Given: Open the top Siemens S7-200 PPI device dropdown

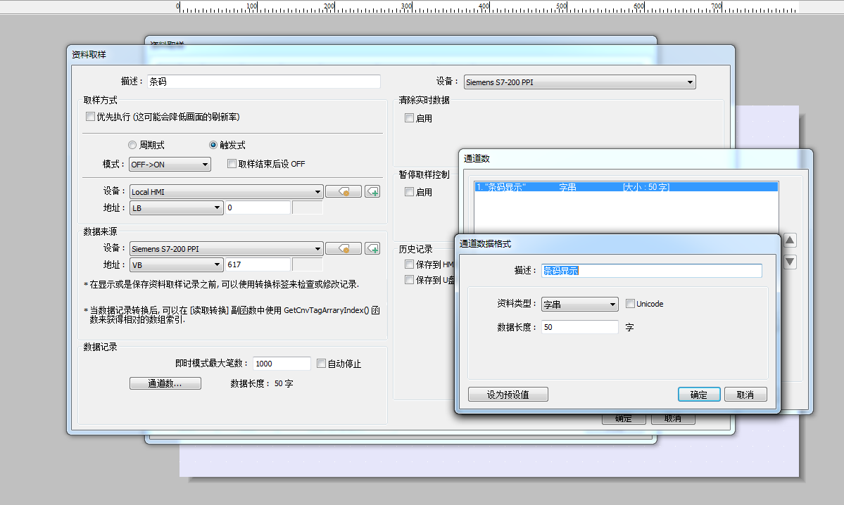Looking at the screenshot, I should (x=579, y=82).
